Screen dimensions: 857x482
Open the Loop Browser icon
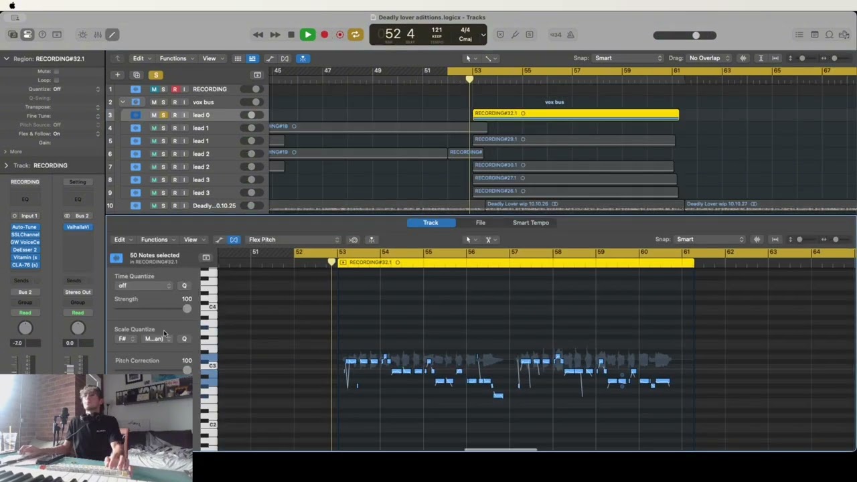[829, 35]
